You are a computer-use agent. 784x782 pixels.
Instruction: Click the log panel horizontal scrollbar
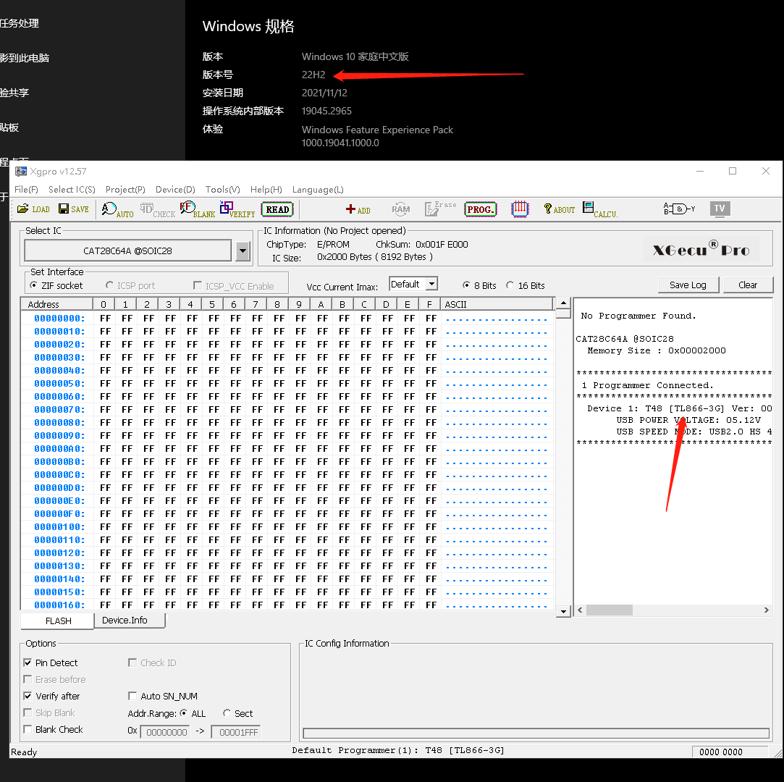(673, 610)
